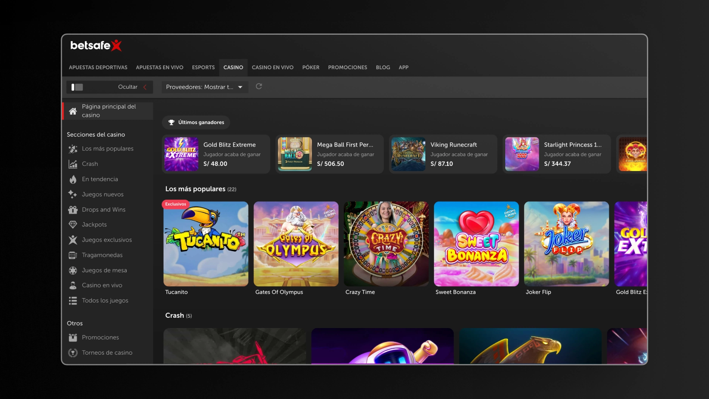Image resolution: width=709 pixels, height=399 pixels.
Task: Click the Torneos de casino trophy icon
Action: (x=73, y=353)
